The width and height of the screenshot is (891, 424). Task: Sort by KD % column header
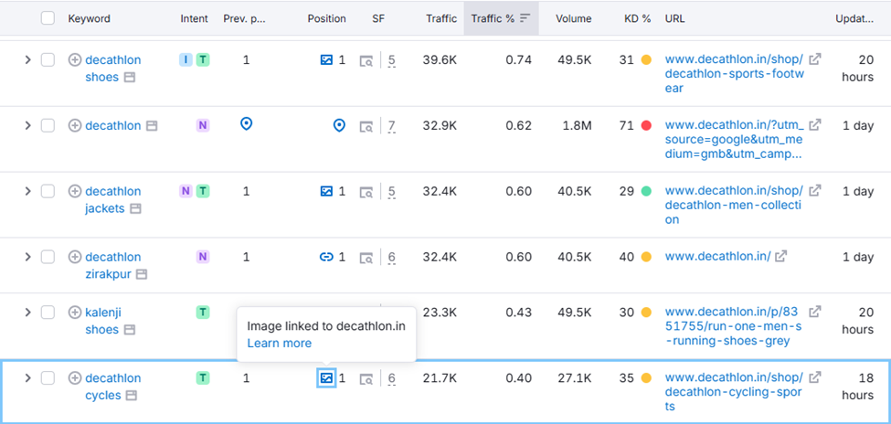[x=637, y=18]
